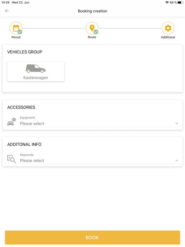Click the Booking creation title
This screenshot has height=247, width=185.
[92, 11]
